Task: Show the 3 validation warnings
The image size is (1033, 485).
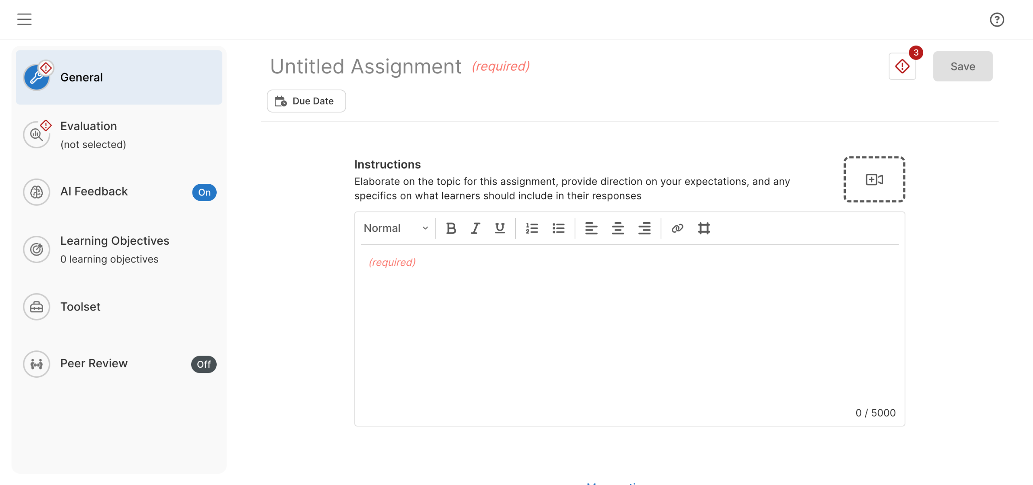Action: tap(902, 67)
